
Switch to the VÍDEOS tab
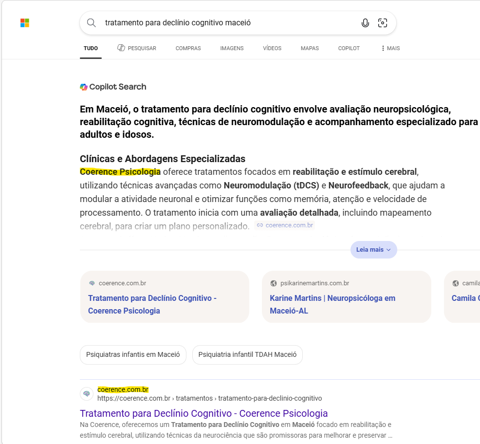(272, 48)
